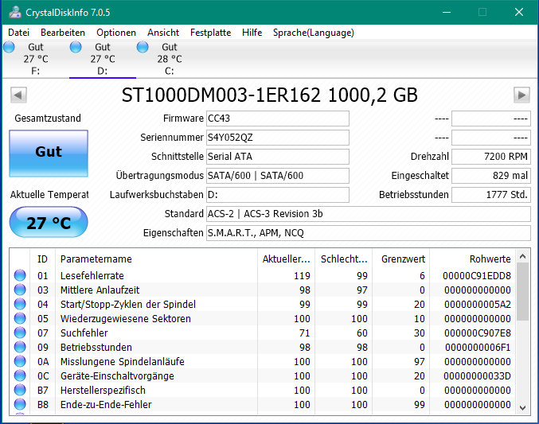Click the Eingeschaltet value 829 mal
Image resolution: width=539 pixels, height=424 pixels.
pyautogui.click(x=491, y=176)
